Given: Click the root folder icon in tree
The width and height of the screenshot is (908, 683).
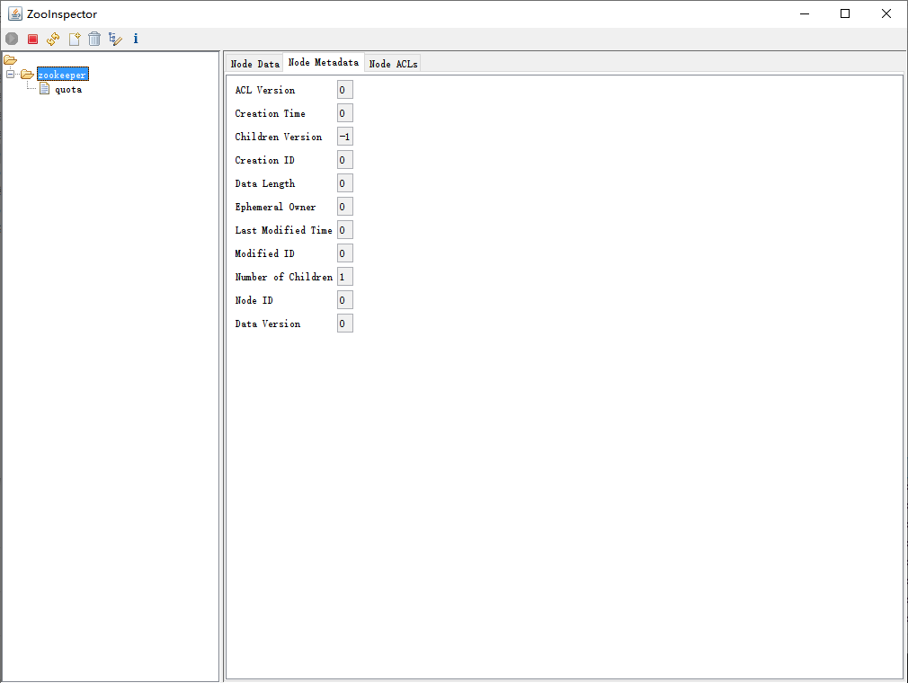Looking at the screenshot, I should (11, 59).
